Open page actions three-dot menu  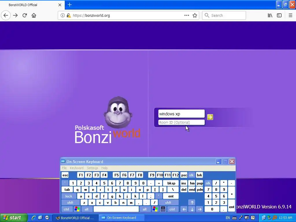coord(186,16)
